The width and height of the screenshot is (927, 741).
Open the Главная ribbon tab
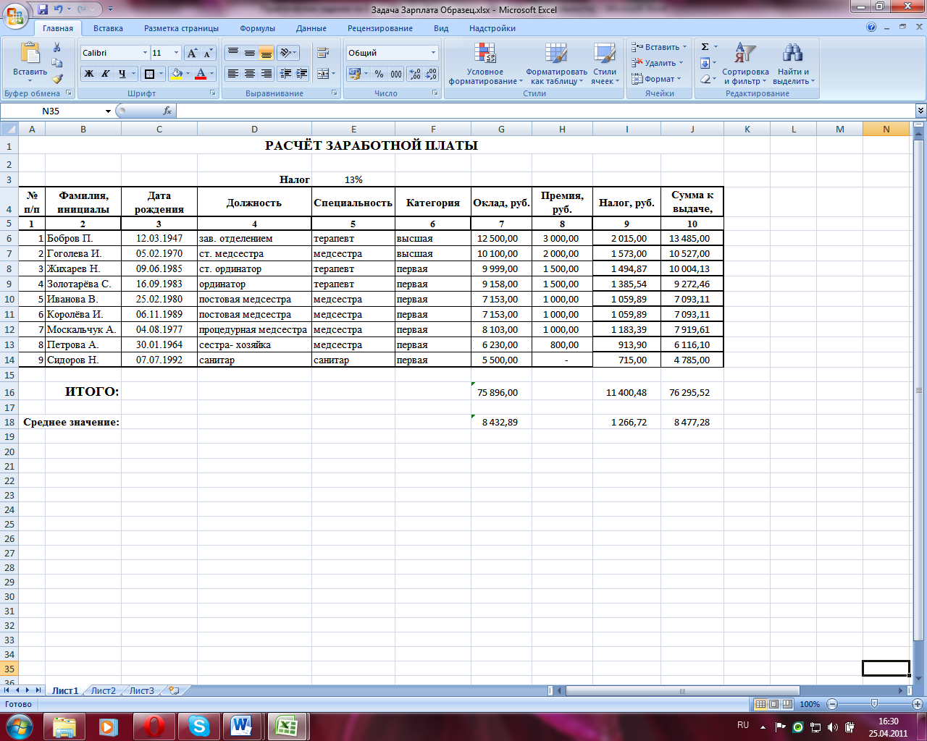click(58, 28)
